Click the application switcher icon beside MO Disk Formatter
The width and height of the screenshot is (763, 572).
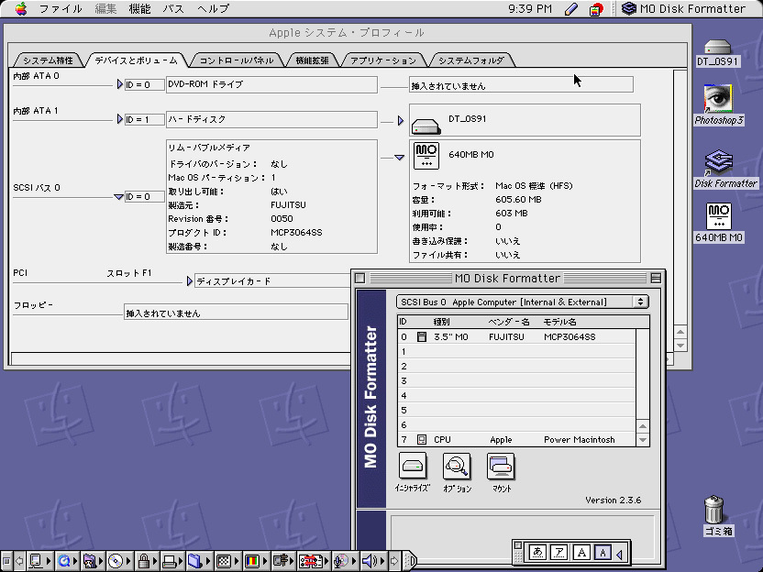pyautogui.click(x=629, y=9)
